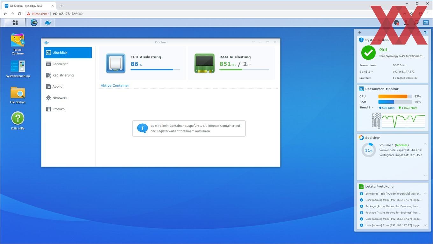Viewport: 433px width, 244px height.
Task: Go back with the browser back arrow
Action: click(5, 14)
